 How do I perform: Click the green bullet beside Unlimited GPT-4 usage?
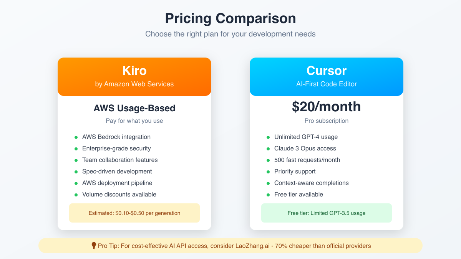[268, 137]
